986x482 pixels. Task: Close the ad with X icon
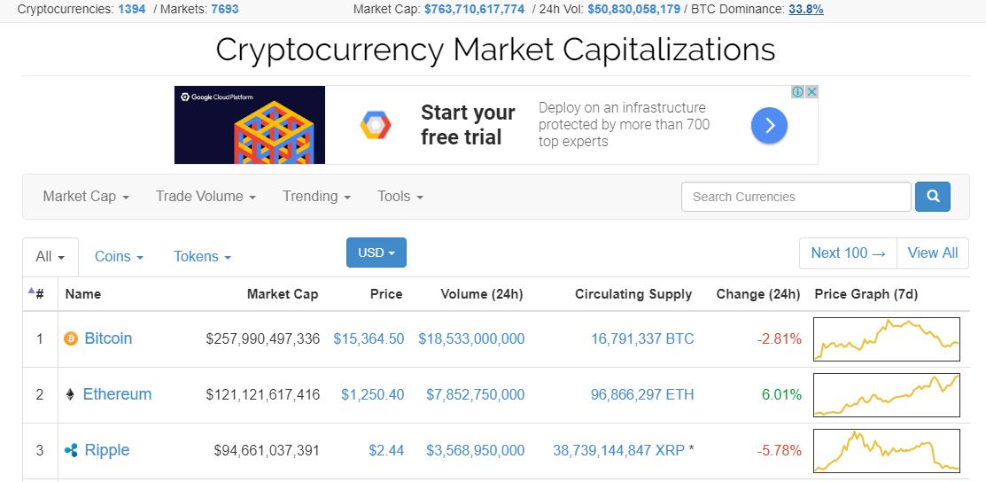point(811,92)
